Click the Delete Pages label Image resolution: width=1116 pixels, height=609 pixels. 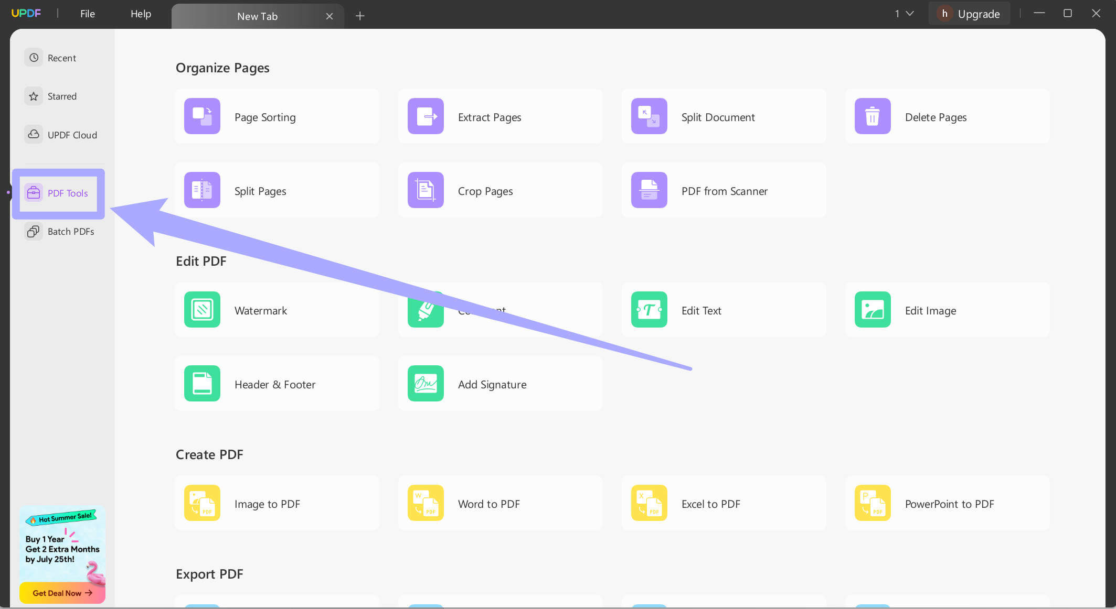point(936,117)
